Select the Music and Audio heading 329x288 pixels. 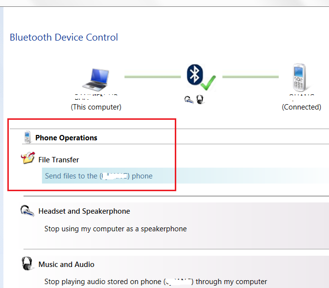(x=67, y=265)
